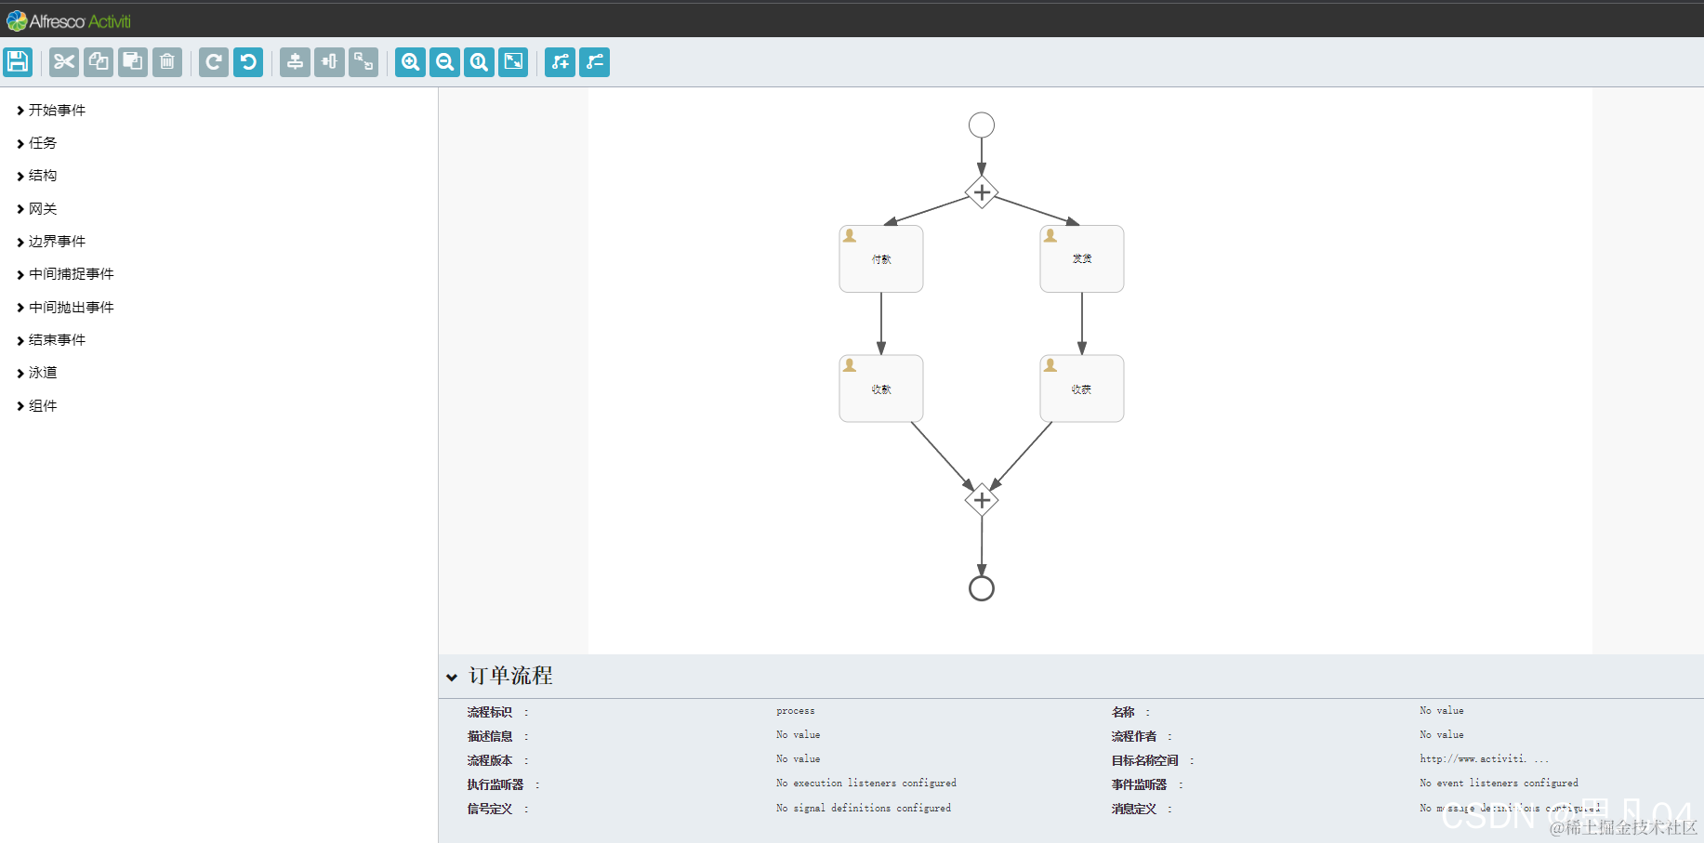Select the 付款 user task node
1704x843 pixels.
pyautogui.click(x=880, y=258)
